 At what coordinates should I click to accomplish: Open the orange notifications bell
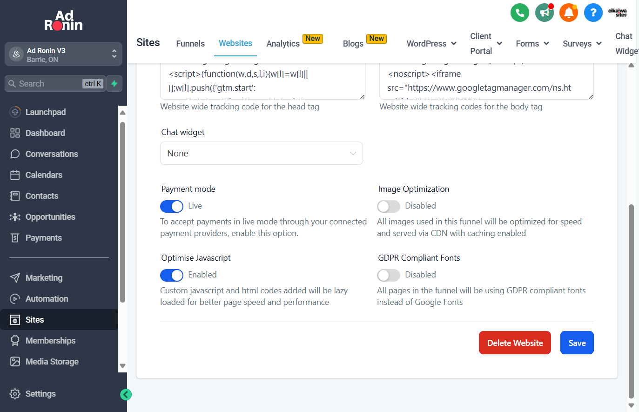[x=569, y=13]
